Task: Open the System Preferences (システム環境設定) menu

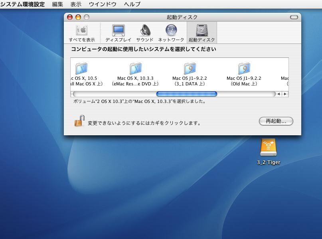Action: tap(22, 4)
